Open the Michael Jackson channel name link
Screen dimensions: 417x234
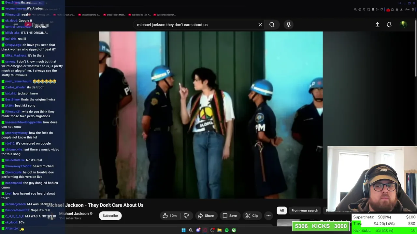(x=74, y=214)
